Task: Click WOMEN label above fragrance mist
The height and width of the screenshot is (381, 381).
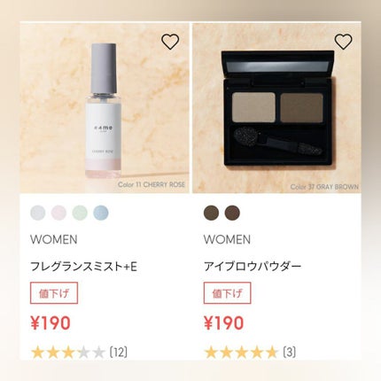Action: pyautogui.click(x=54, y=239)
